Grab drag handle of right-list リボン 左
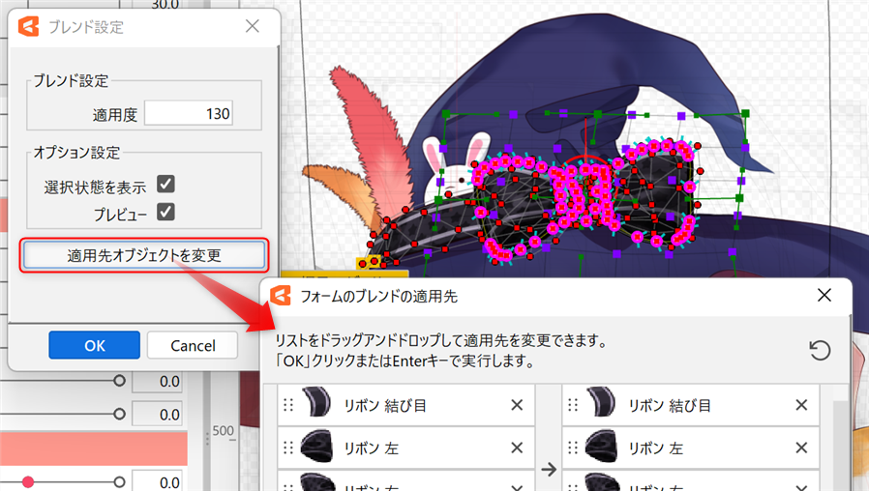Screen dimensions: 869x491 (573, 448)
